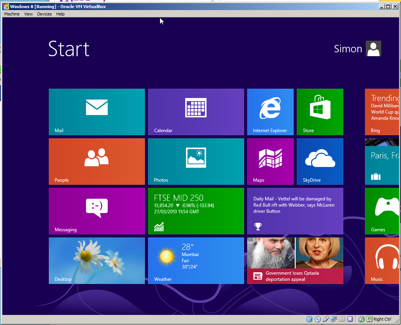Open the FTSE MID 250 finance tile
Screen dimensions: 401x325
(196, 211)
